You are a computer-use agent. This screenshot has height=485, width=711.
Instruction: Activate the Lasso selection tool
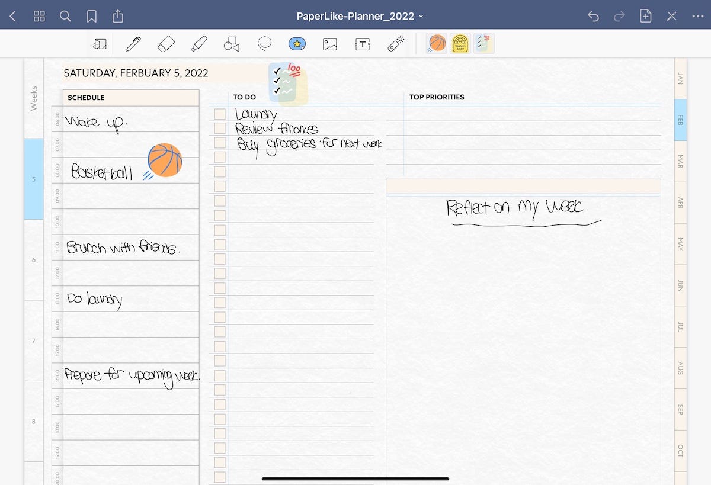pyautogui.click(x=264, y=43)
